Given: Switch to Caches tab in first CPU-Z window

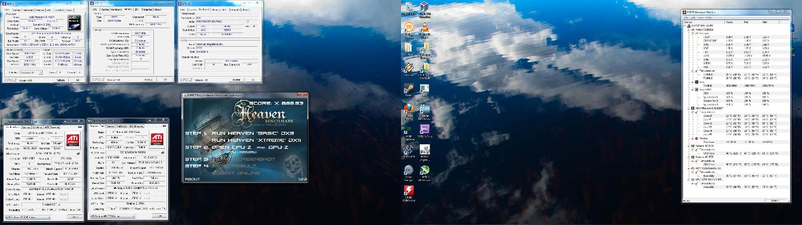Looking at the screenshot, I should tap(17, 10).
